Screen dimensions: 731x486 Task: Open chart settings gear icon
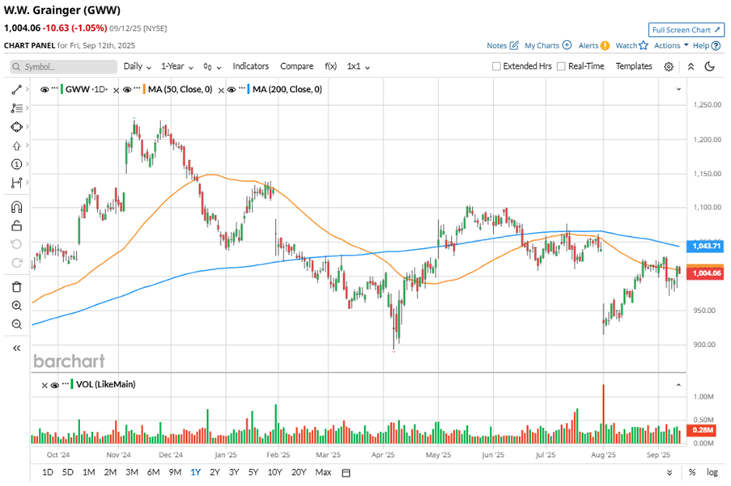click(x=669, y=66)
